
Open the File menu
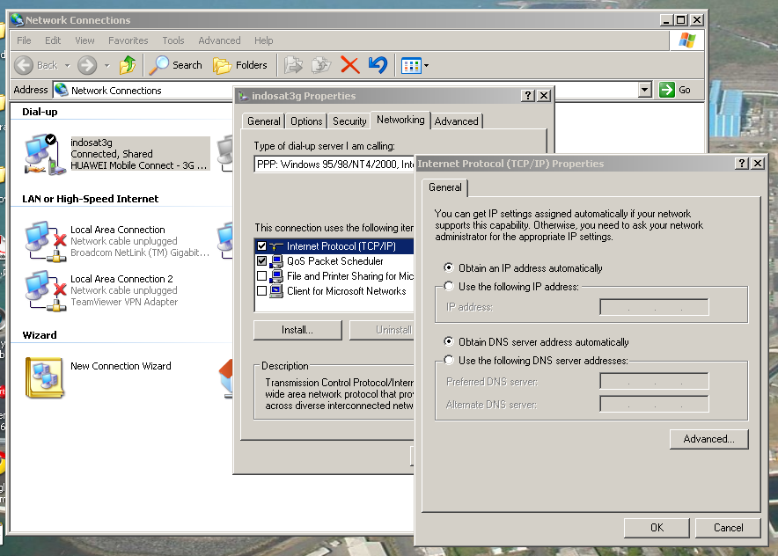click(24, 40)
